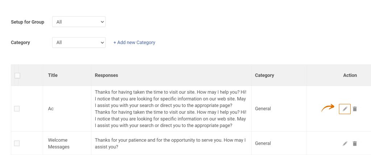The width and height of the screenshot is (371, 155).
Task: Click the Ac response text
Action: pos(171,108)
